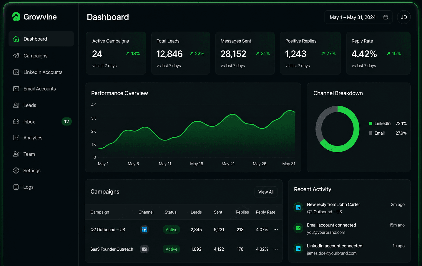422x266 pixels.
Task: Click the View All campaigns button
Action: tap(266, 192)
